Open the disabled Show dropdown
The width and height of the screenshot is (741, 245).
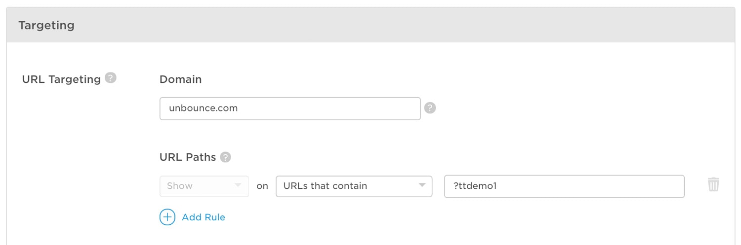point(204,186)
